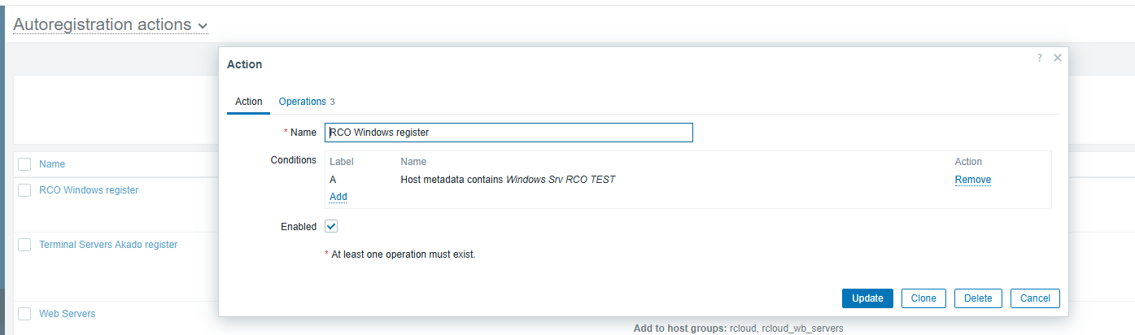Delete the RCO Windows register action

(x=977, y=298)
